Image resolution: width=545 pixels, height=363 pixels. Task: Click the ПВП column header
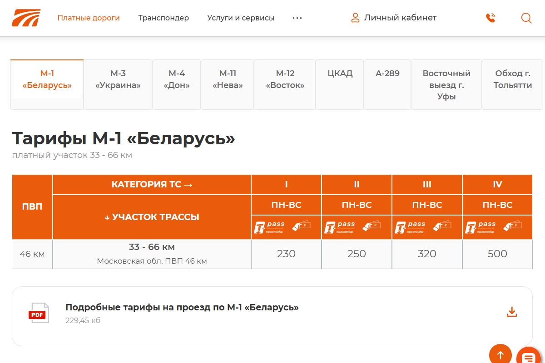[32, 207]
